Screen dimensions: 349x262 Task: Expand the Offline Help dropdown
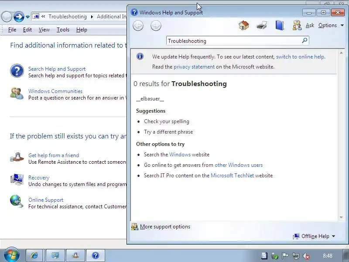tap(333, 236)
